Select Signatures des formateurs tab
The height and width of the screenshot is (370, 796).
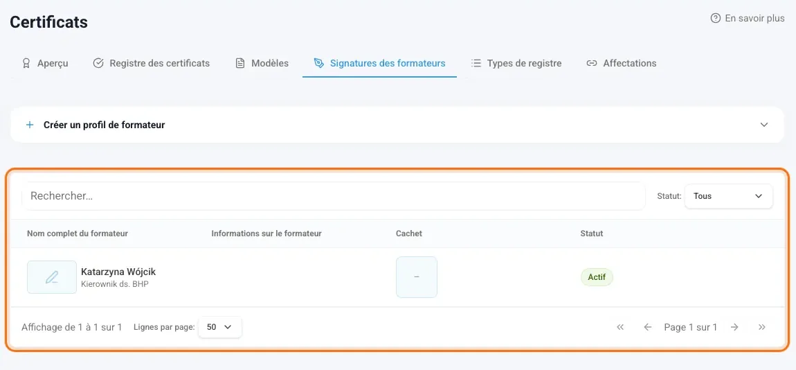pyautogui.click(x=380, y=63)
